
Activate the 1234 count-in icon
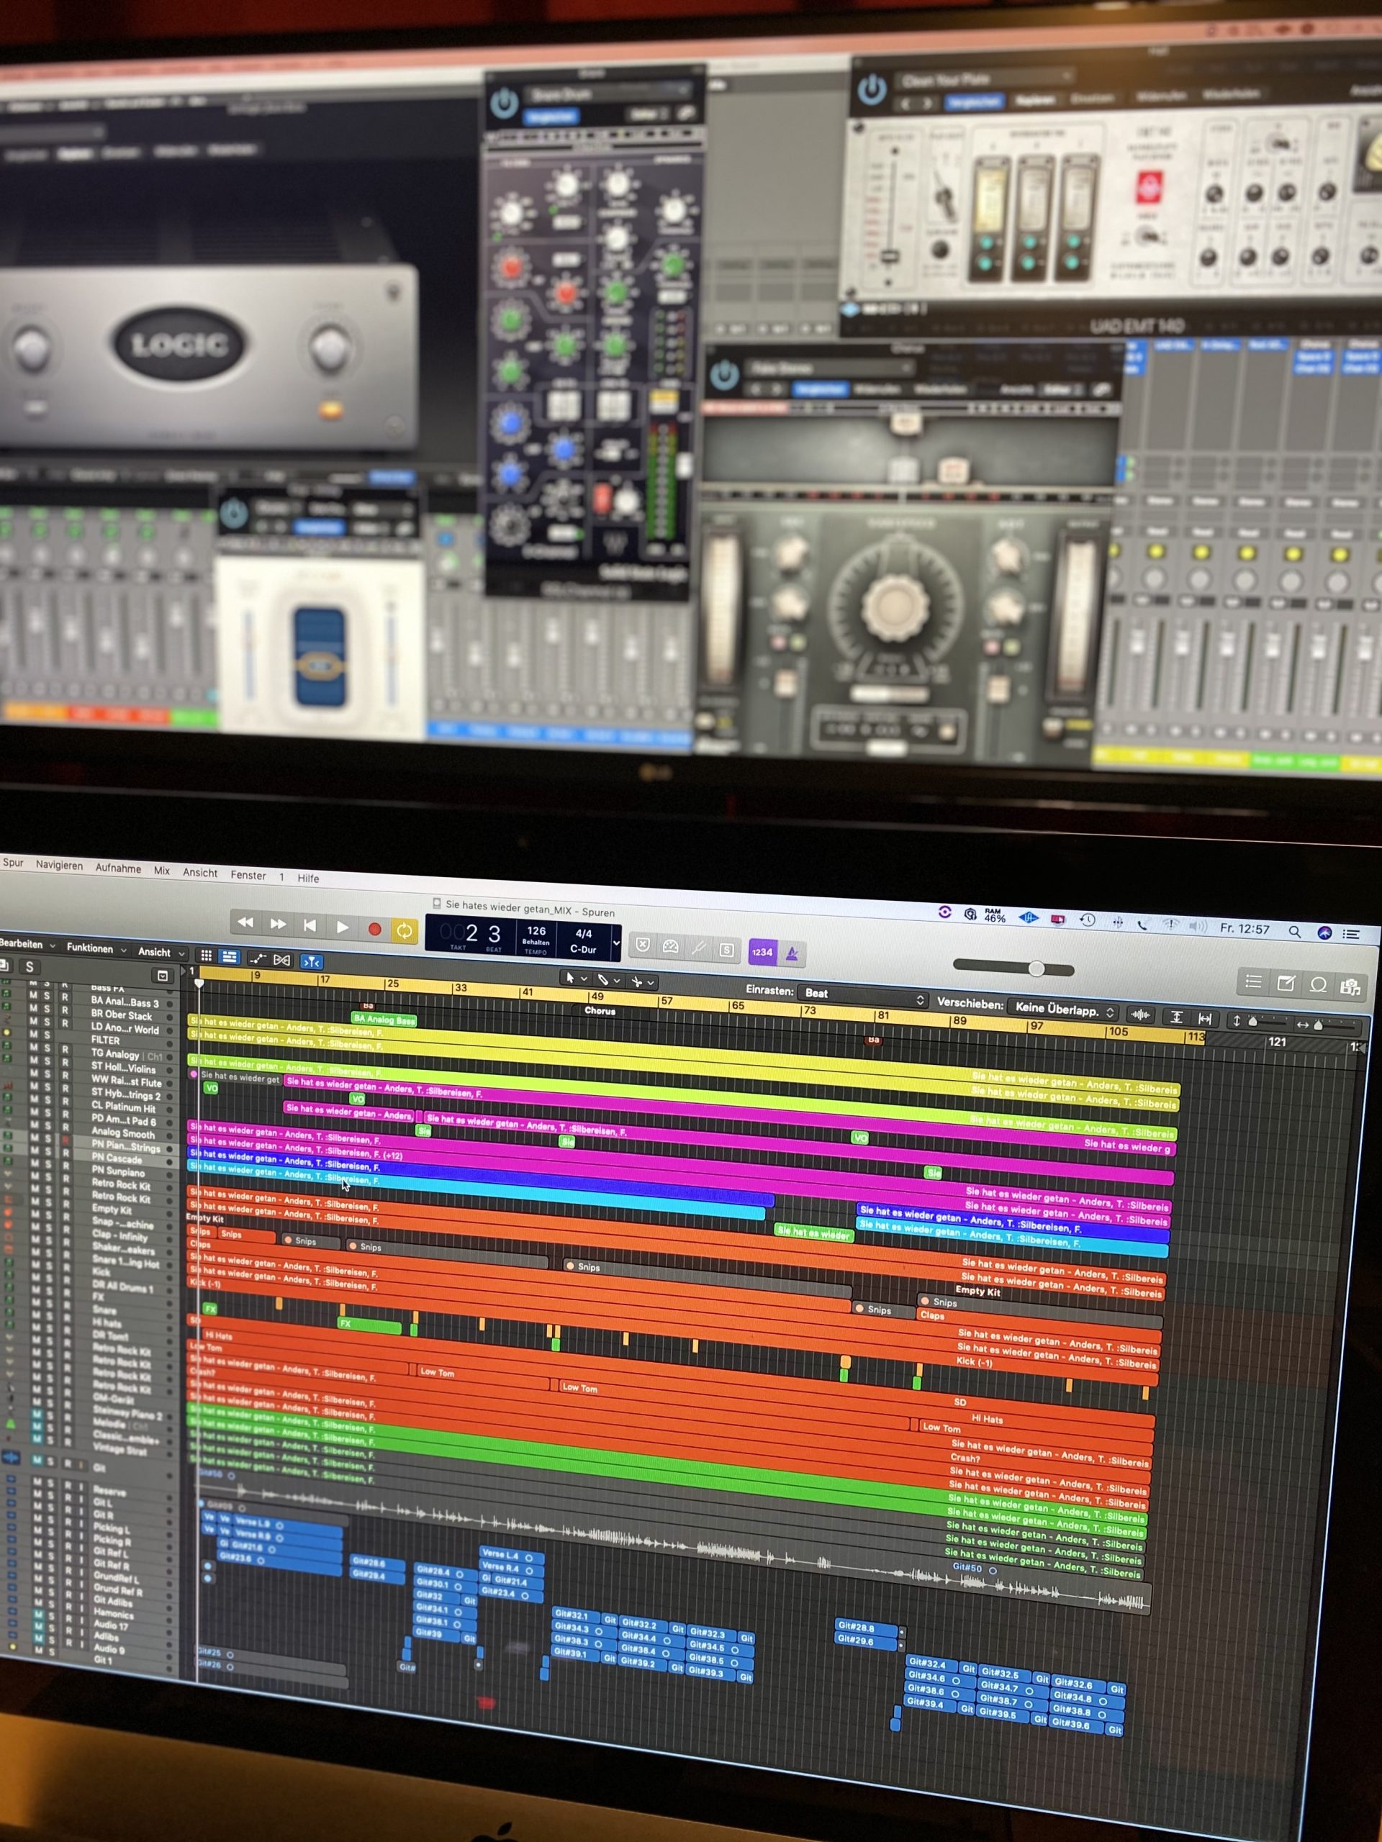[x=764, y=953]
